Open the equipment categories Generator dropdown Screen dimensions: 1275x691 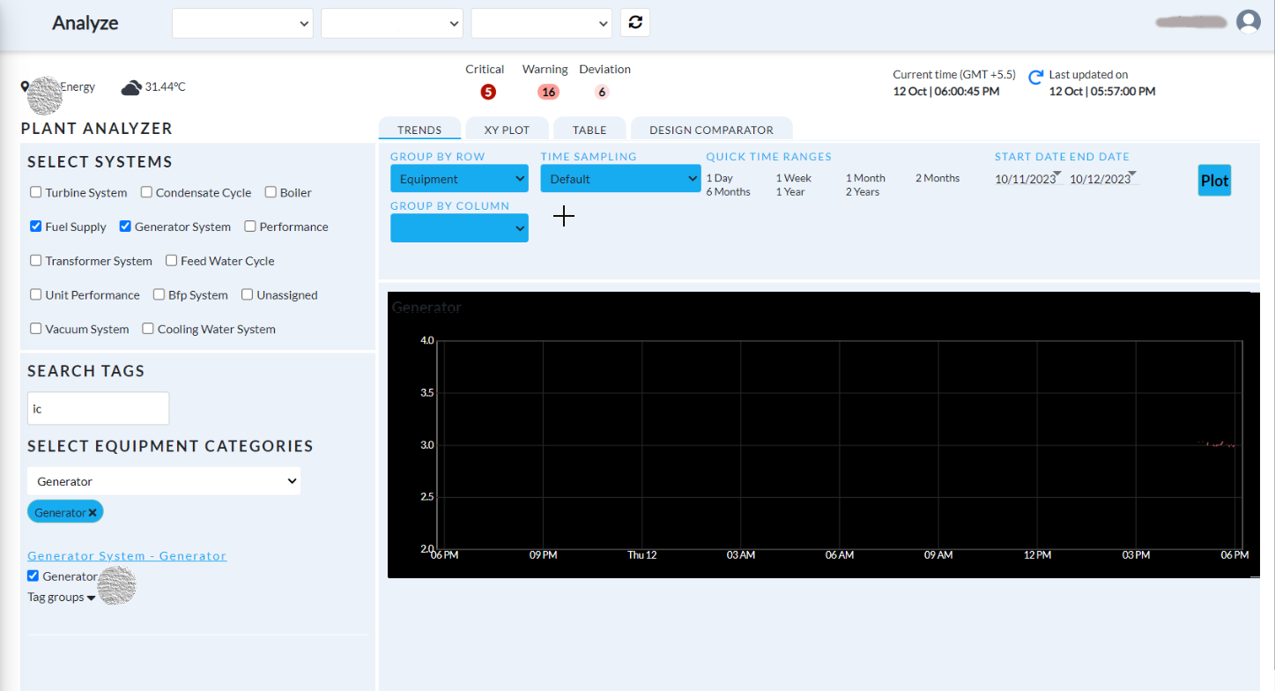164,481
